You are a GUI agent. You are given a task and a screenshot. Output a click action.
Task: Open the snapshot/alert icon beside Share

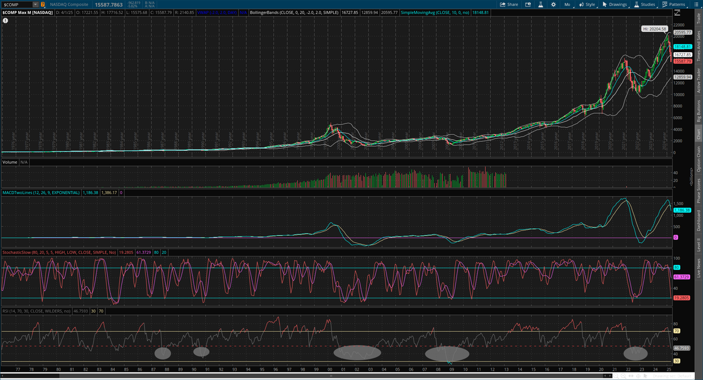pos(528,4)
